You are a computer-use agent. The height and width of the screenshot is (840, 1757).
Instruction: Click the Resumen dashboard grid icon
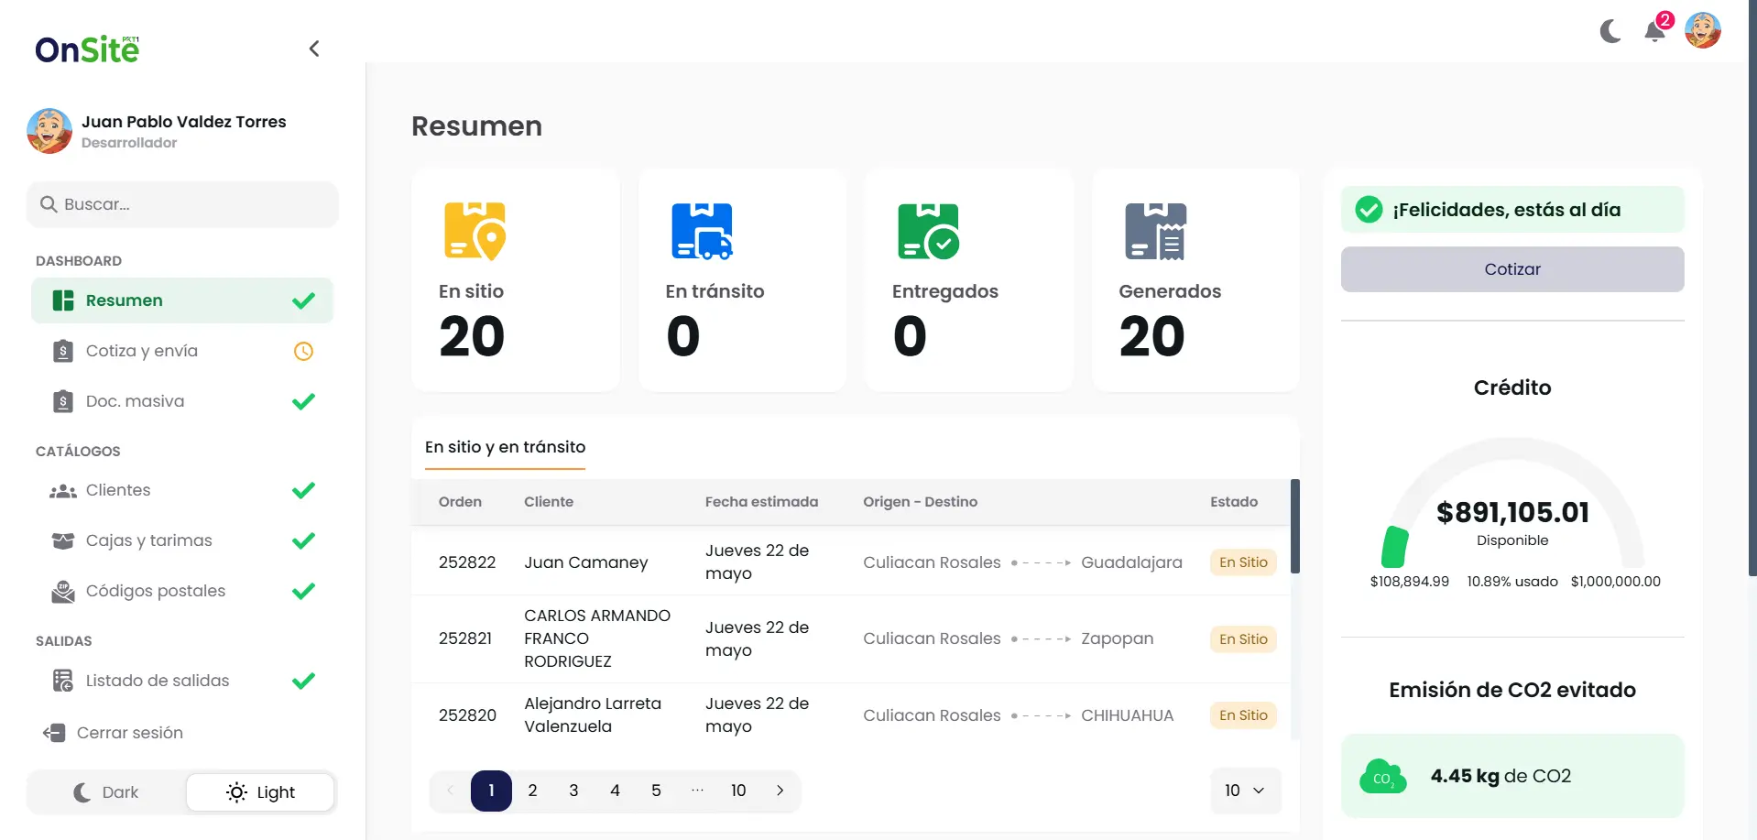click(63, 300)
